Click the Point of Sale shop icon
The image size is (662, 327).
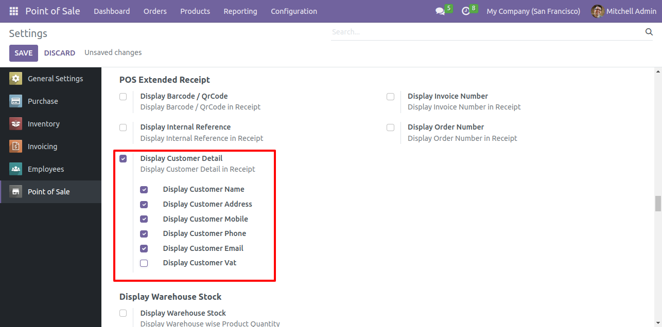(x=16, y=192)
